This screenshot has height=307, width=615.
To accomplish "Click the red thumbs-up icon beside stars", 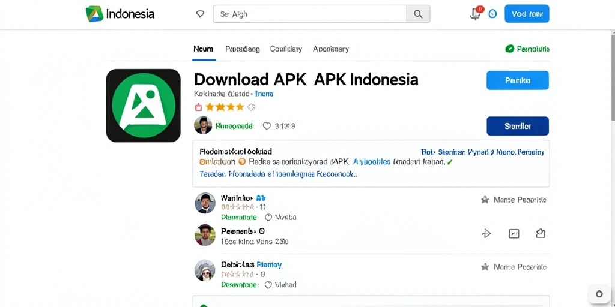I will (198, 107).
